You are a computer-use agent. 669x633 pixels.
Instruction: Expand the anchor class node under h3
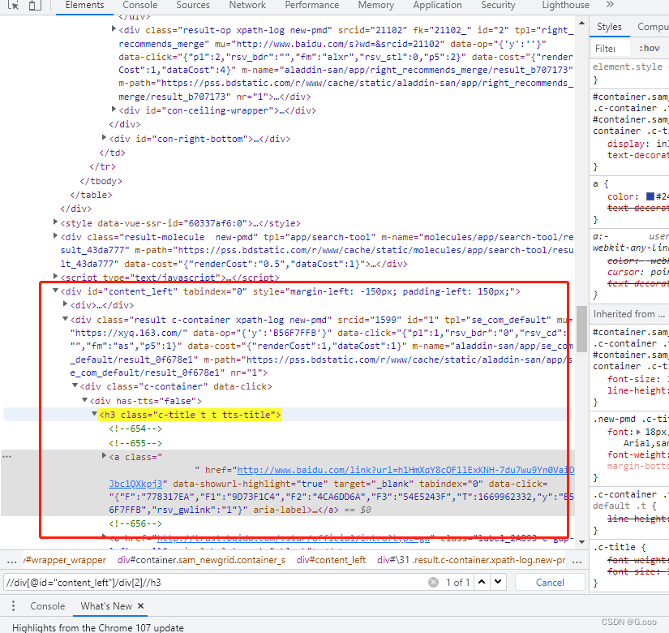(104, 456)
